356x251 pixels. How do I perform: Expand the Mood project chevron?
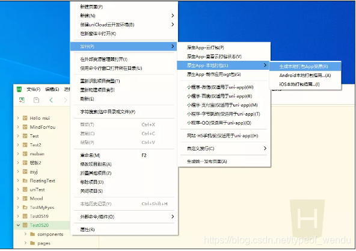(x=18, y=199)
